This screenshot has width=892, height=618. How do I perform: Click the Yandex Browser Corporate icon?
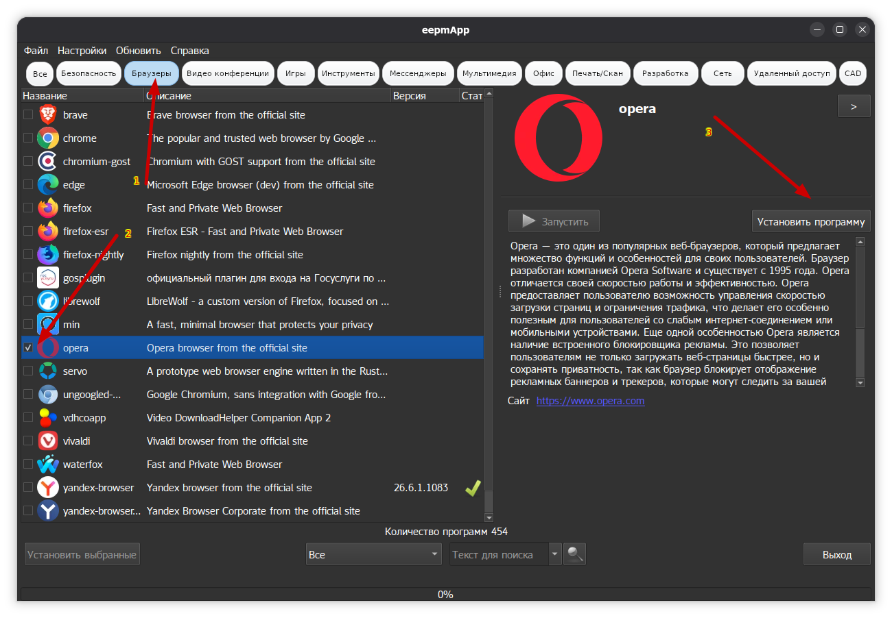[48, 511]
